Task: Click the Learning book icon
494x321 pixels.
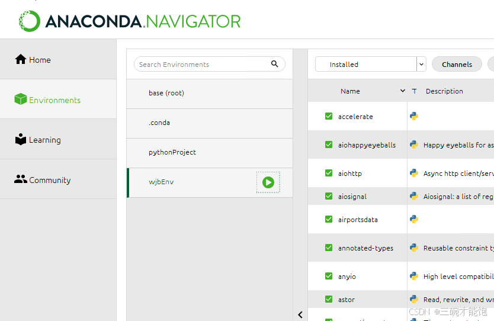Action: point(21,139)
